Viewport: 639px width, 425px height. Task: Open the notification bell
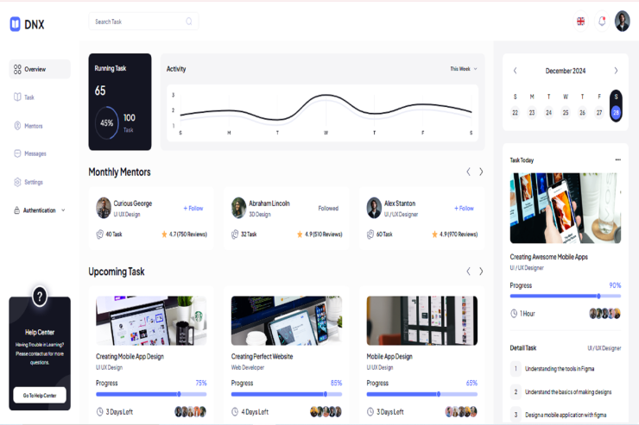(602, 22)
